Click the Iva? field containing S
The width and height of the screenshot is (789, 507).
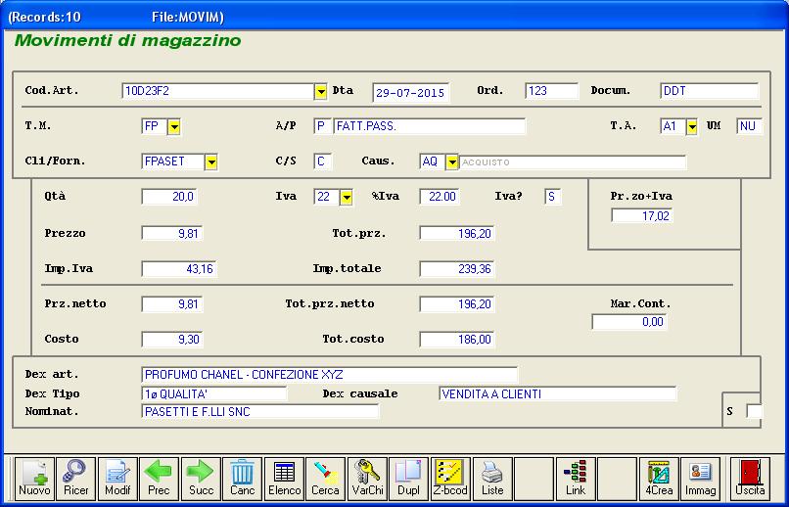[552, 197]
